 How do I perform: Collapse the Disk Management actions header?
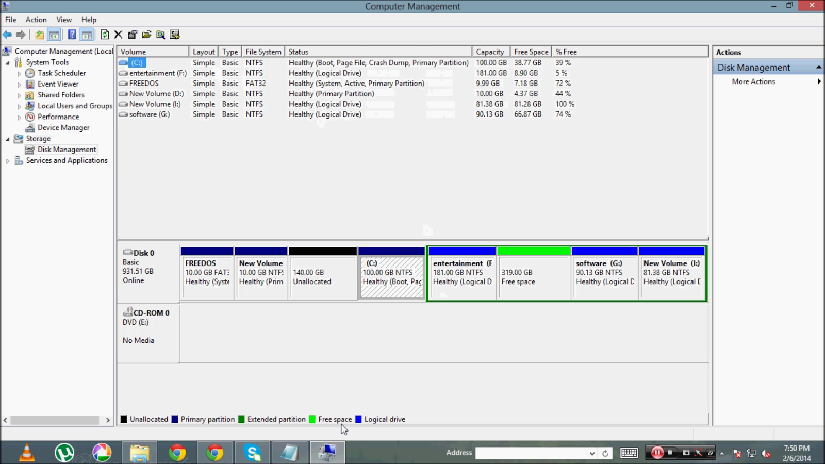tap(819, 67)
